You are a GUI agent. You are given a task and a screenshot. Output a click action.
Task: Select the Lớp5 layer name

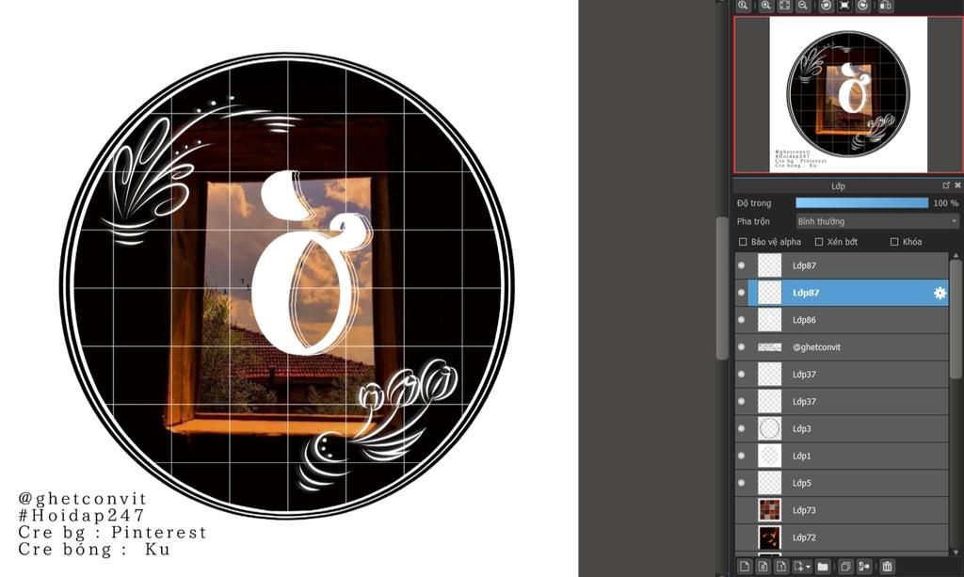pyautogui.click(x=802, y=483)
